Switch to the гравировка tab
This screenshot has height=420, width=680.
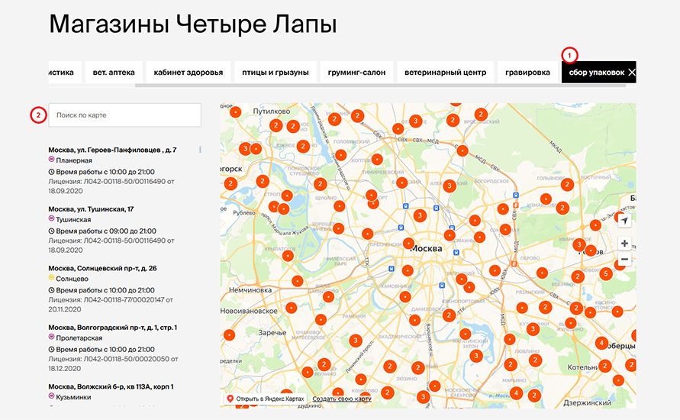tap(527, 73)
